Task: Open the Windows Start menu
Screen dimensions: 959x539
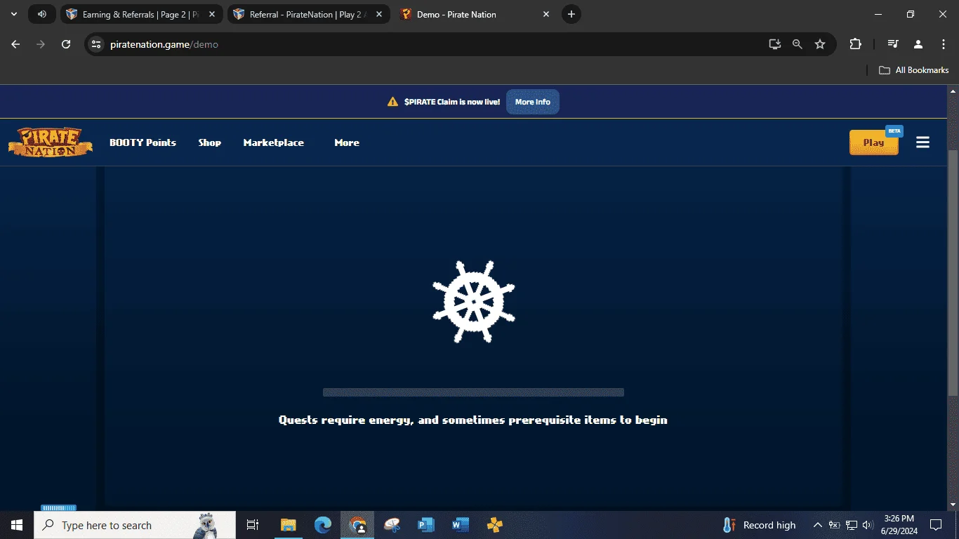Action: pos(17,525)
